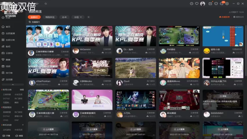The width and height of the screenshot is (247, 139).
Task: Click the 超级小桀 yellow duck avatar
Action: (207, 51)
